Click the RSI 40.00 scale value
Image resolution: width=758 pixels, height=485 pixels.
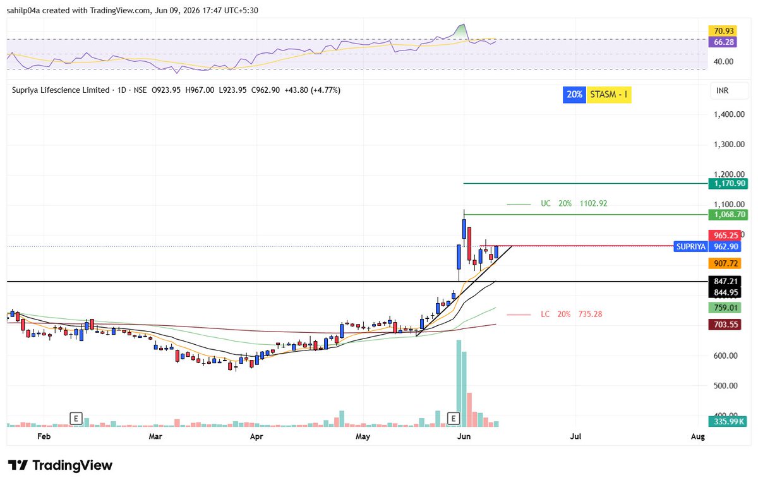(x=723, y=61)
